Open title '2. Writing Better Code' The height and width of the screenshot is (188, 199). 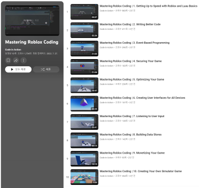[130, 24]
